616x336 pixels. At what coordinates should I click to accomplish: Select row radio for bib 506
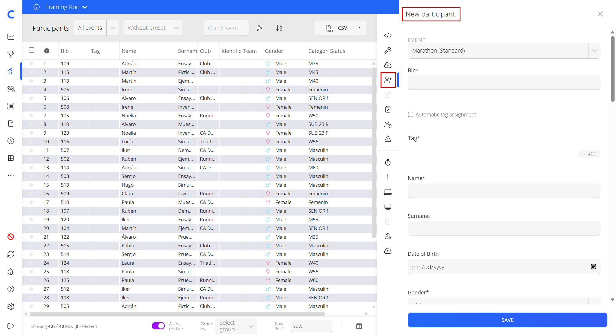(31, 90)
